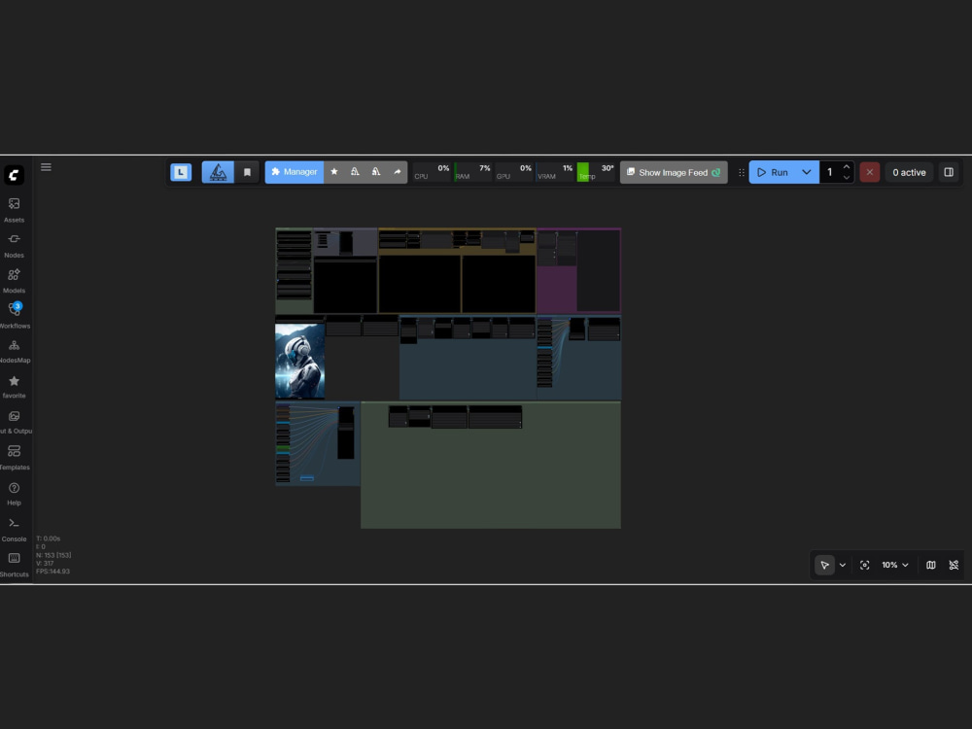This screenshot has width=972, height=729.
Task: Open the Assets sidebar panel
Action: click(x=14, y=210)
